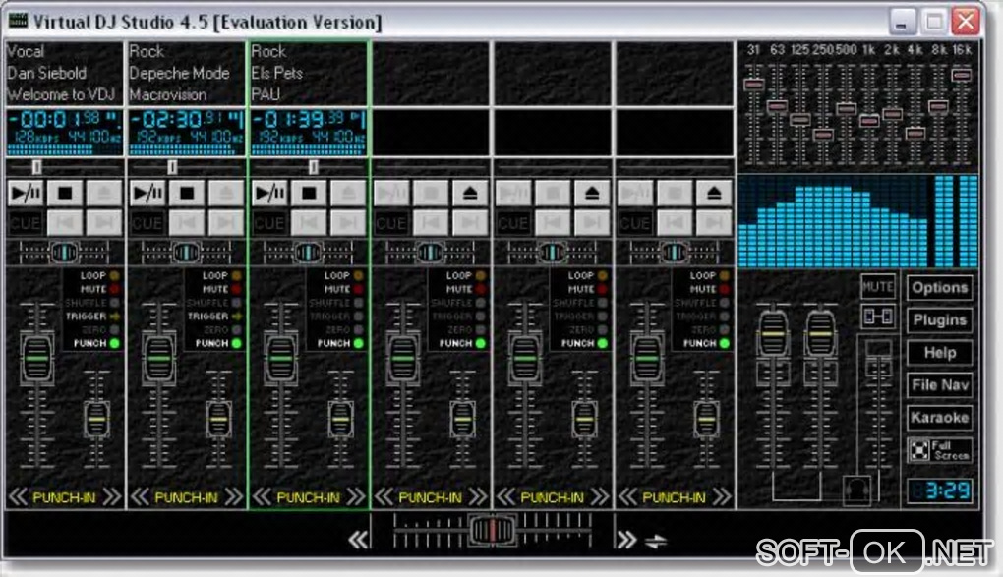Viewport: 1003px width, 577px height.
Task: Click the 1k equalizer band slider
Action: pos(869,120)
